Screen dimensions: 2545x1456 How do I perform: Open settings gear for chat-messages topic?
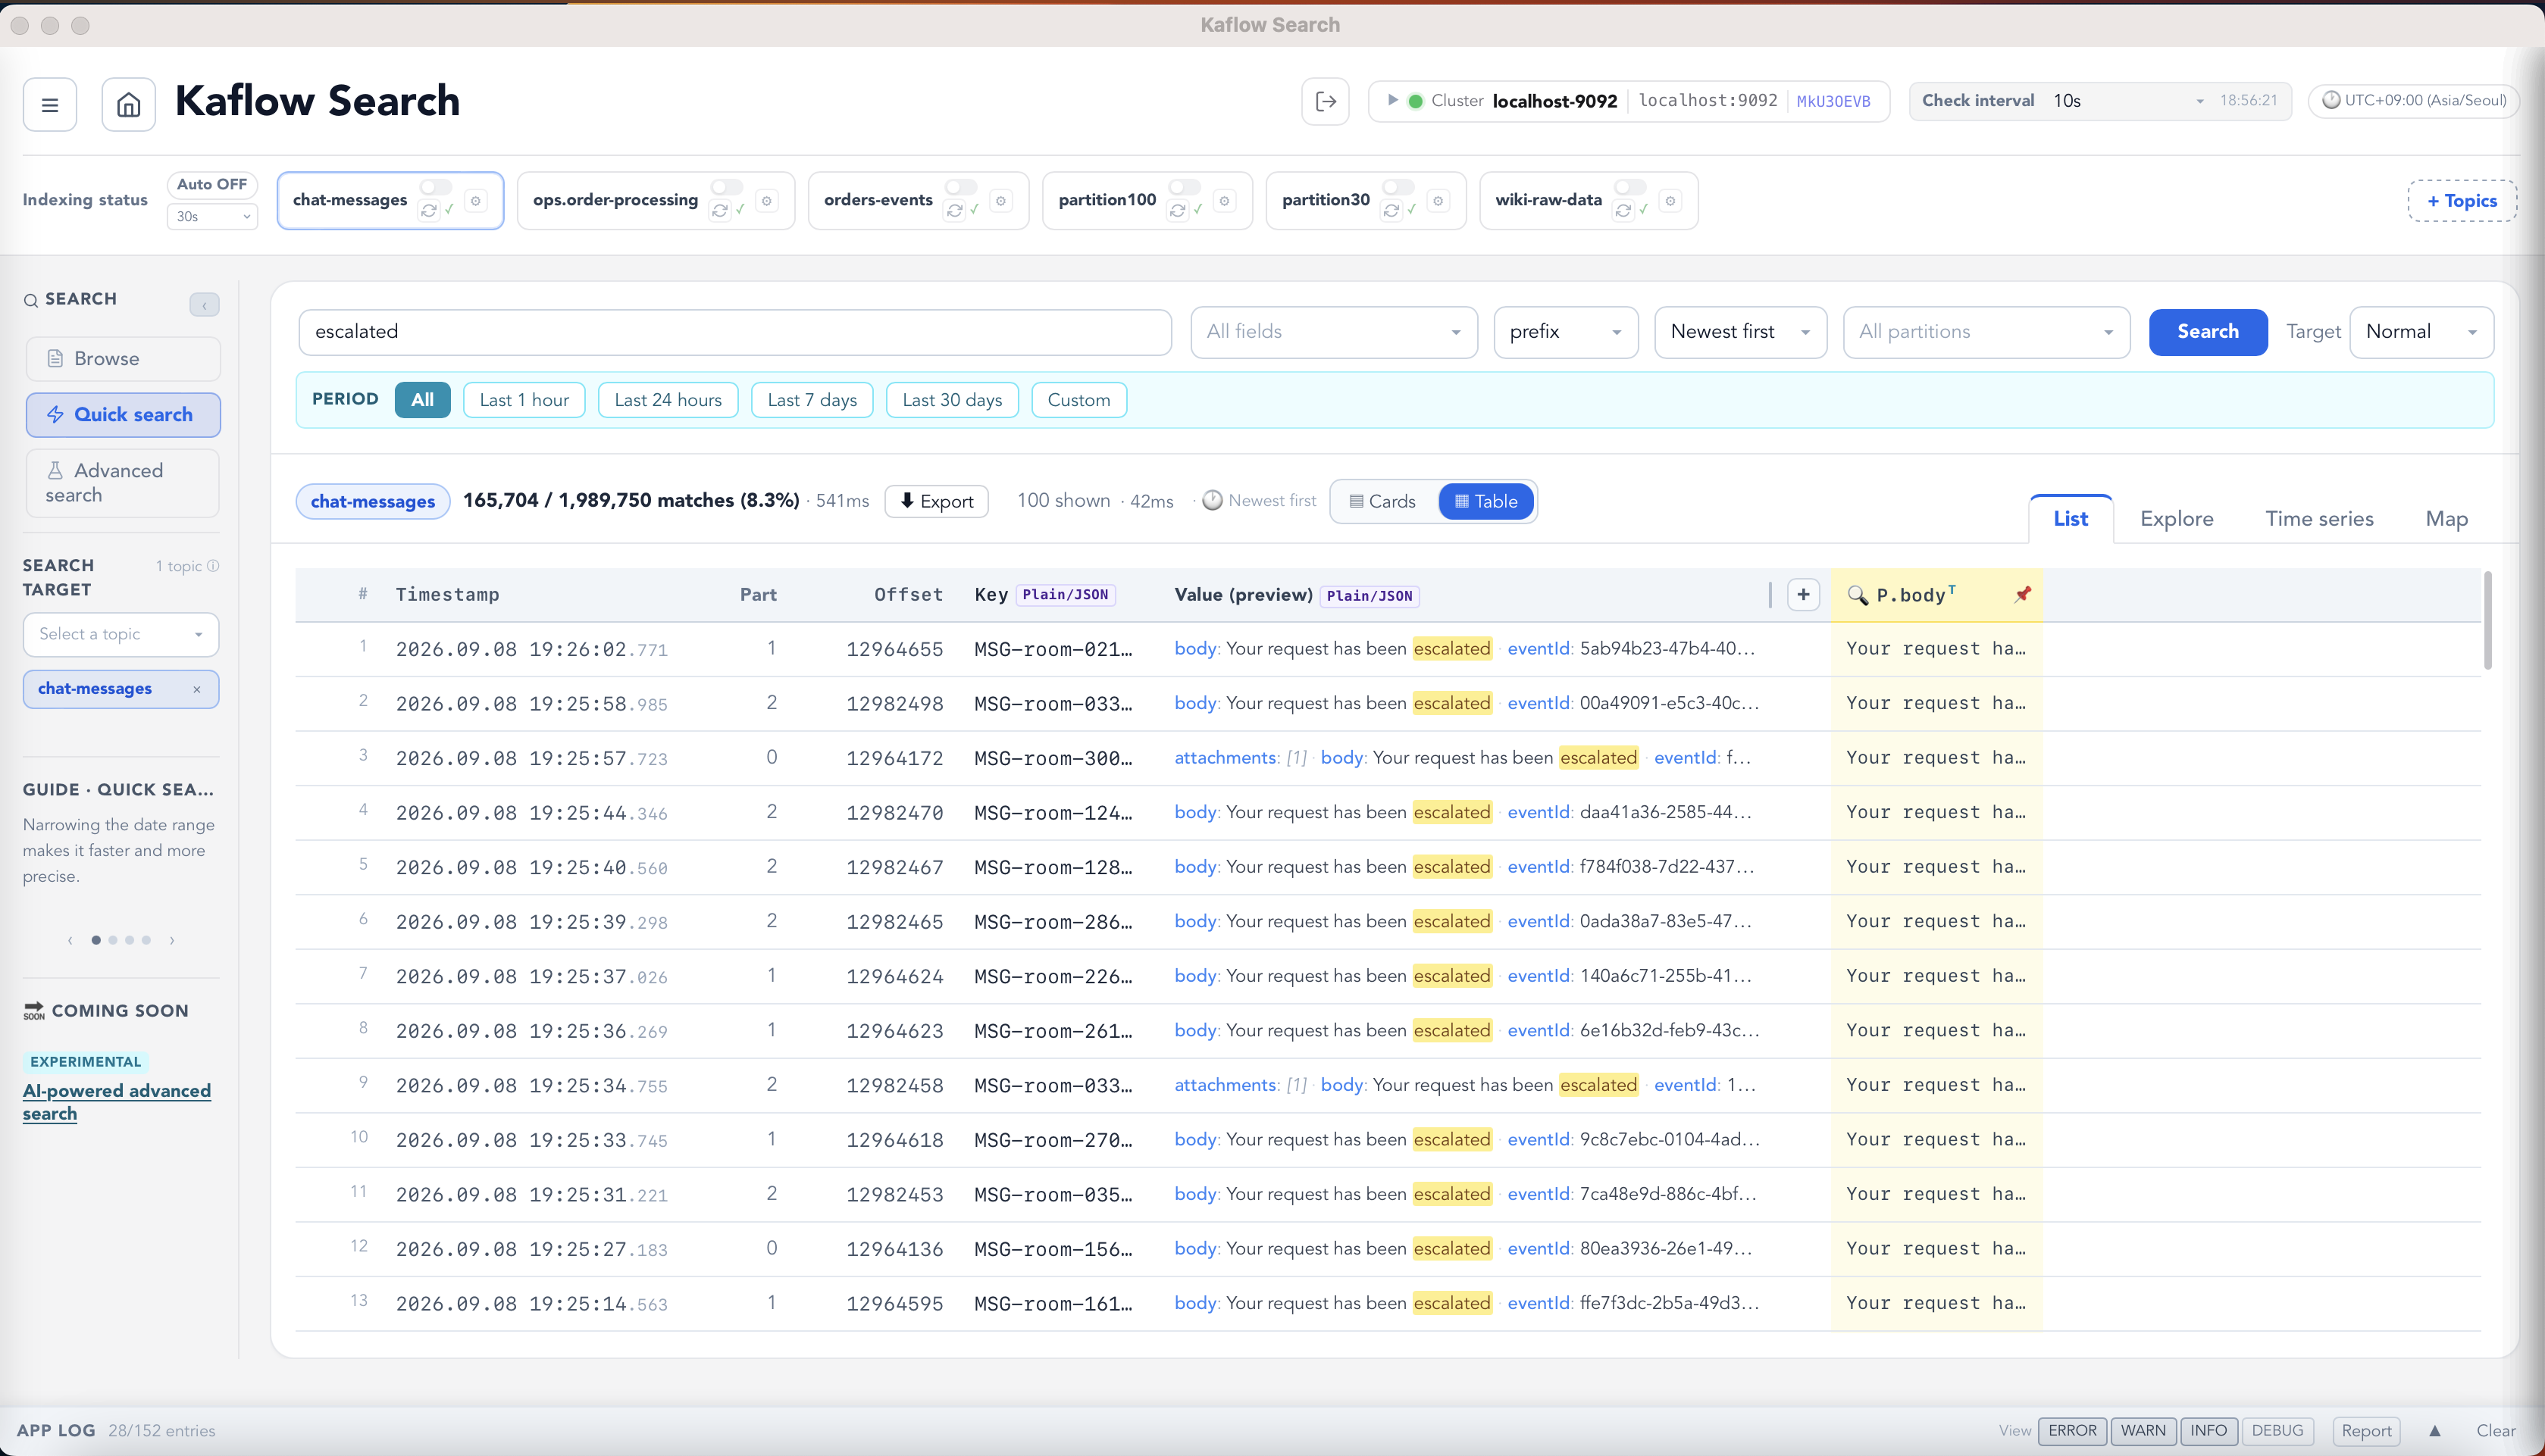click(476, 201)
